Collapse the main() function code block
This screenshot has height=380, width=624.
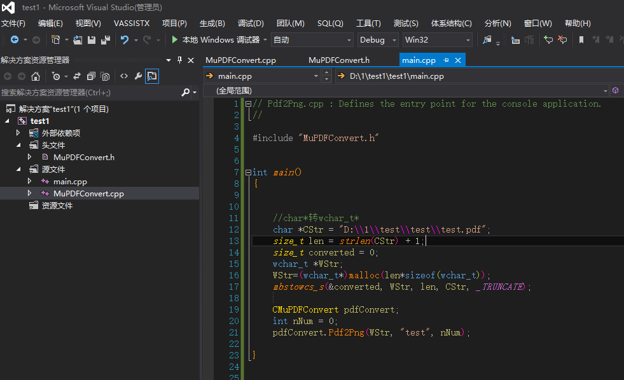[x=248, y=173]
